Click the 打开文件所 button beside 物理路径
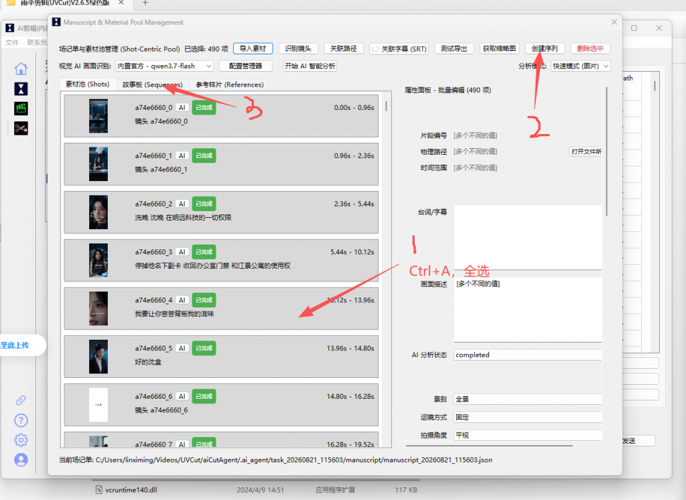The height and width of the screenshot is (500, 686). tap(586, 151)
